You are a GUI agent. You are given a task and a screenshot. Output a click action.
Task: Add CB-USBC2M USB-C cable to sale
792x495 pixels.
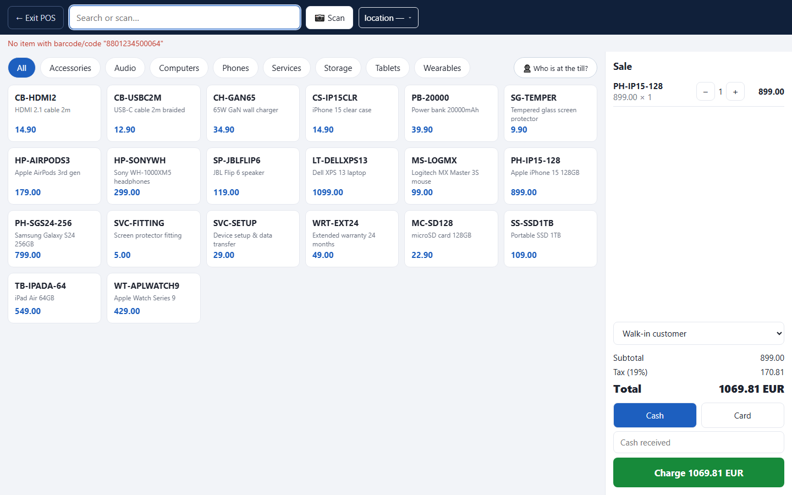click(153, 113)
